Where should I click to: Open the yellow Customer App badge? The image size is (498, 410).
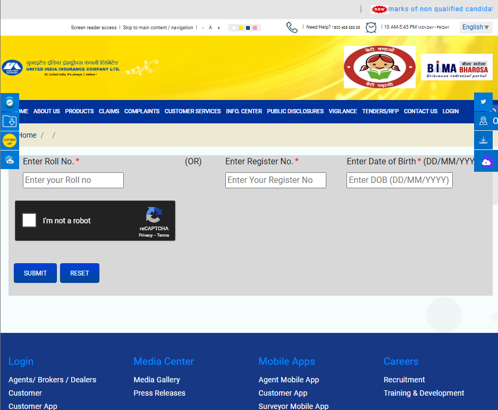coord(10,141)
